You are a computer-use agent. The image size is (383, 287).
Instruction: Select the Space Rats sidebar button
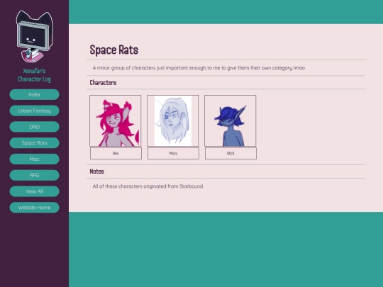pyautogui.click(x=35, y=142)
